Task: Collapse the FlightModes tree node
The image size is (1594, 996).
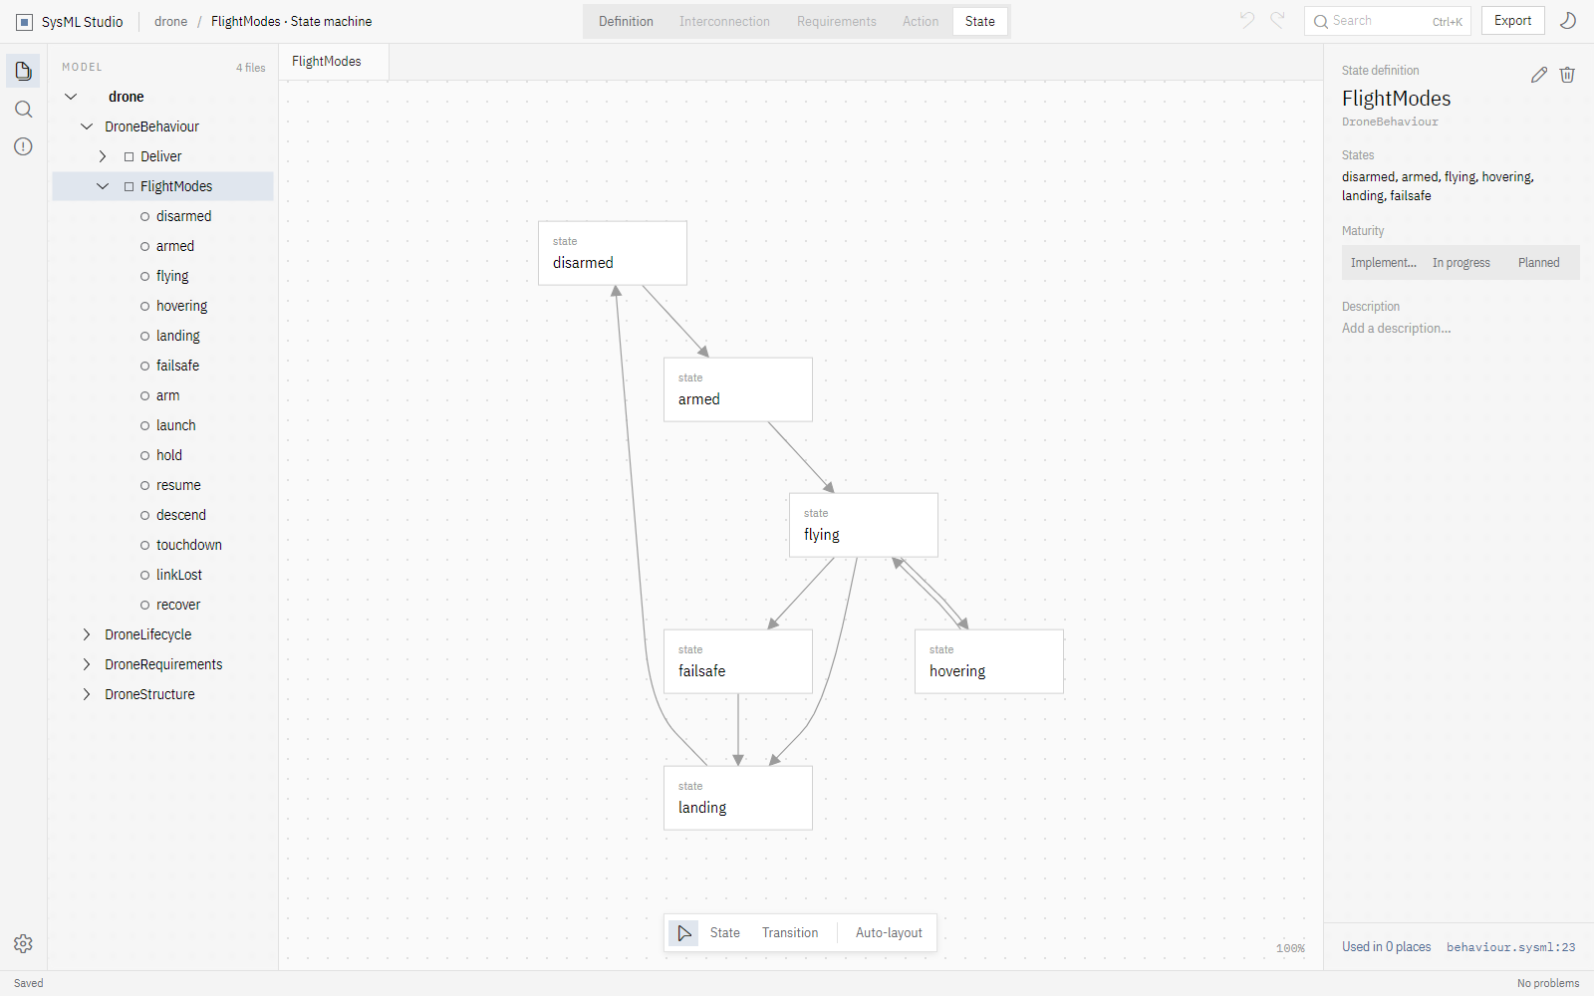Action: point(103,186)
